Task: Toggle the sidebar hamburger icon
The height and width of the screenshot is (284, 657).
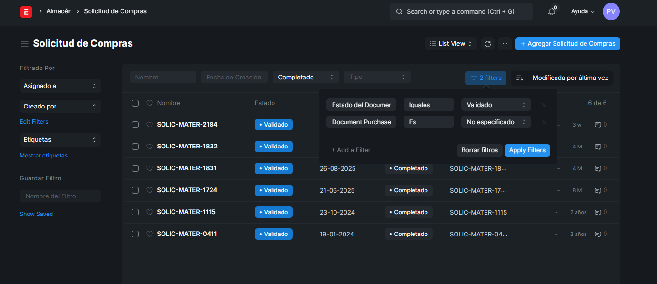Action: click(x=25, y=44)
